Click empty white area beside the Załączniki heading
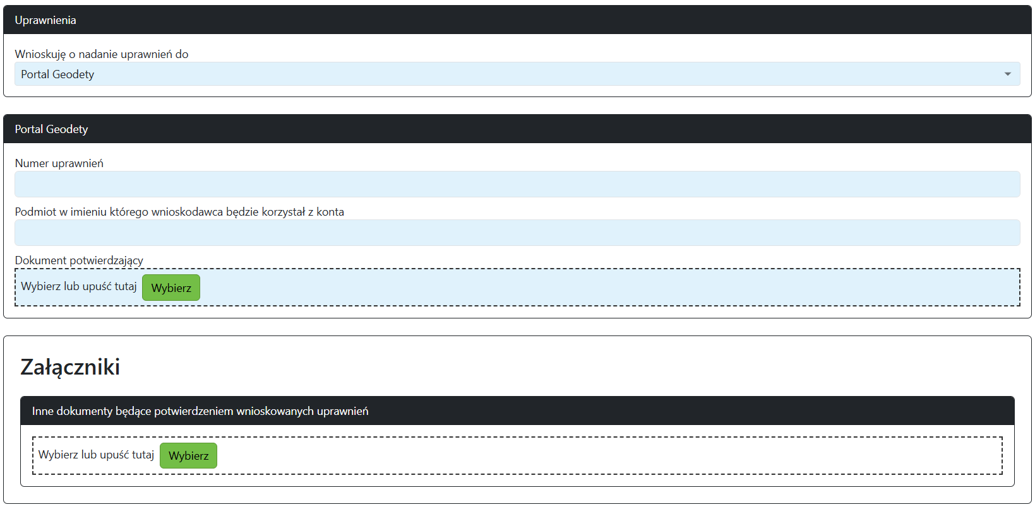This screenshot has width=1035, height=507. pos(568,367)
